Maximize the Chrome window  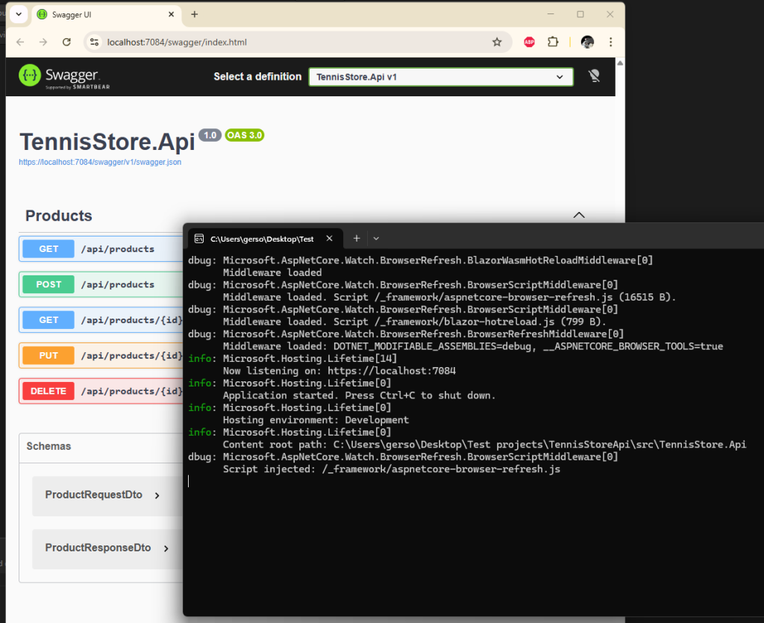point(580,14)
